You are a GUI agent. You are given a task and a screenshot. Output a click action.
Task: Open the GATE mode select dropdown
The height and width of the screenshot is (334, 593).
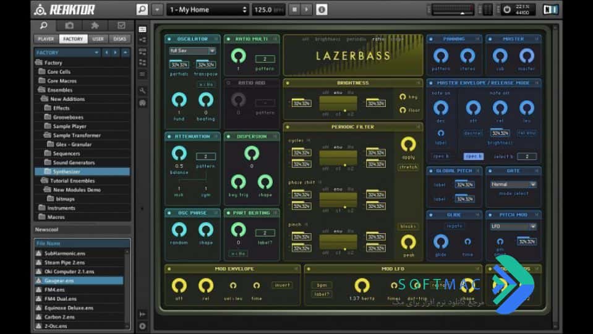point(513,184)
